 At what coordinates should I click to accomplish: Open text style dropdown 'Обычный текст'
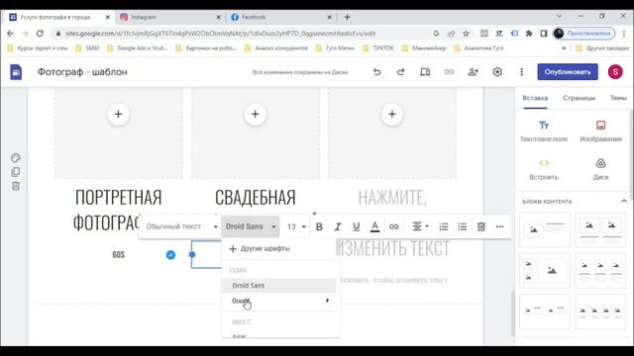[181, 226]
